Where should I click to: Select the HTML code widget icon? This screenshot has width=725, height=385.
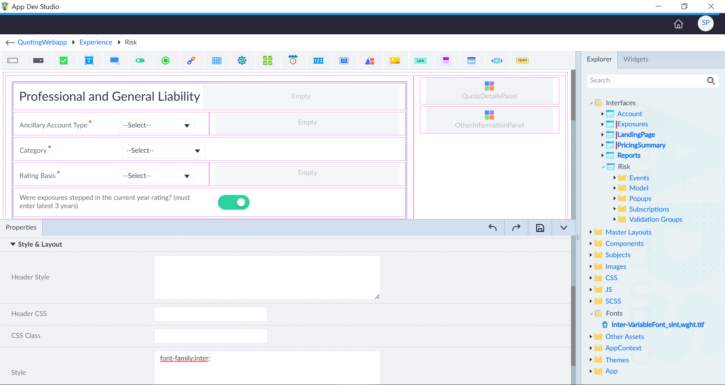coord(344,60)
